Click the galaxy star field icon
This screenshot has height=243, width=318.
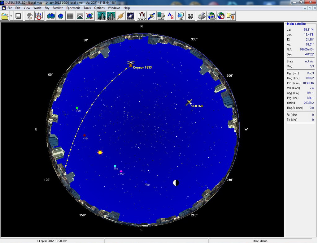(130, 16)
